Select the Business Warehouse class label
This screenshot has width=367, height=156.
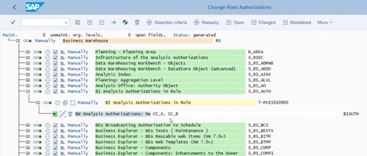tap(138, 41)
